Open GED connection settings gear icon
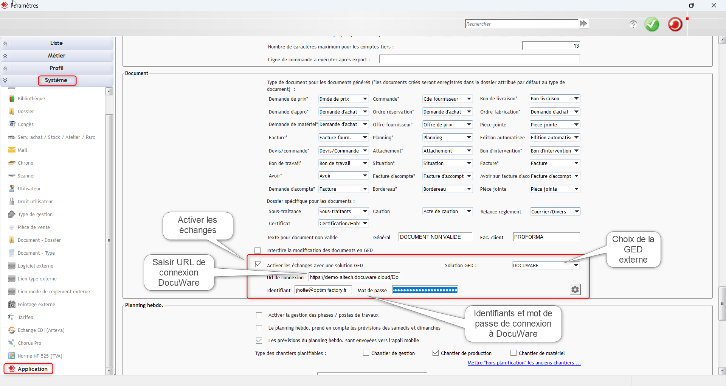The width and height of the screenshot is (726, 386). [x=575, y=289]
